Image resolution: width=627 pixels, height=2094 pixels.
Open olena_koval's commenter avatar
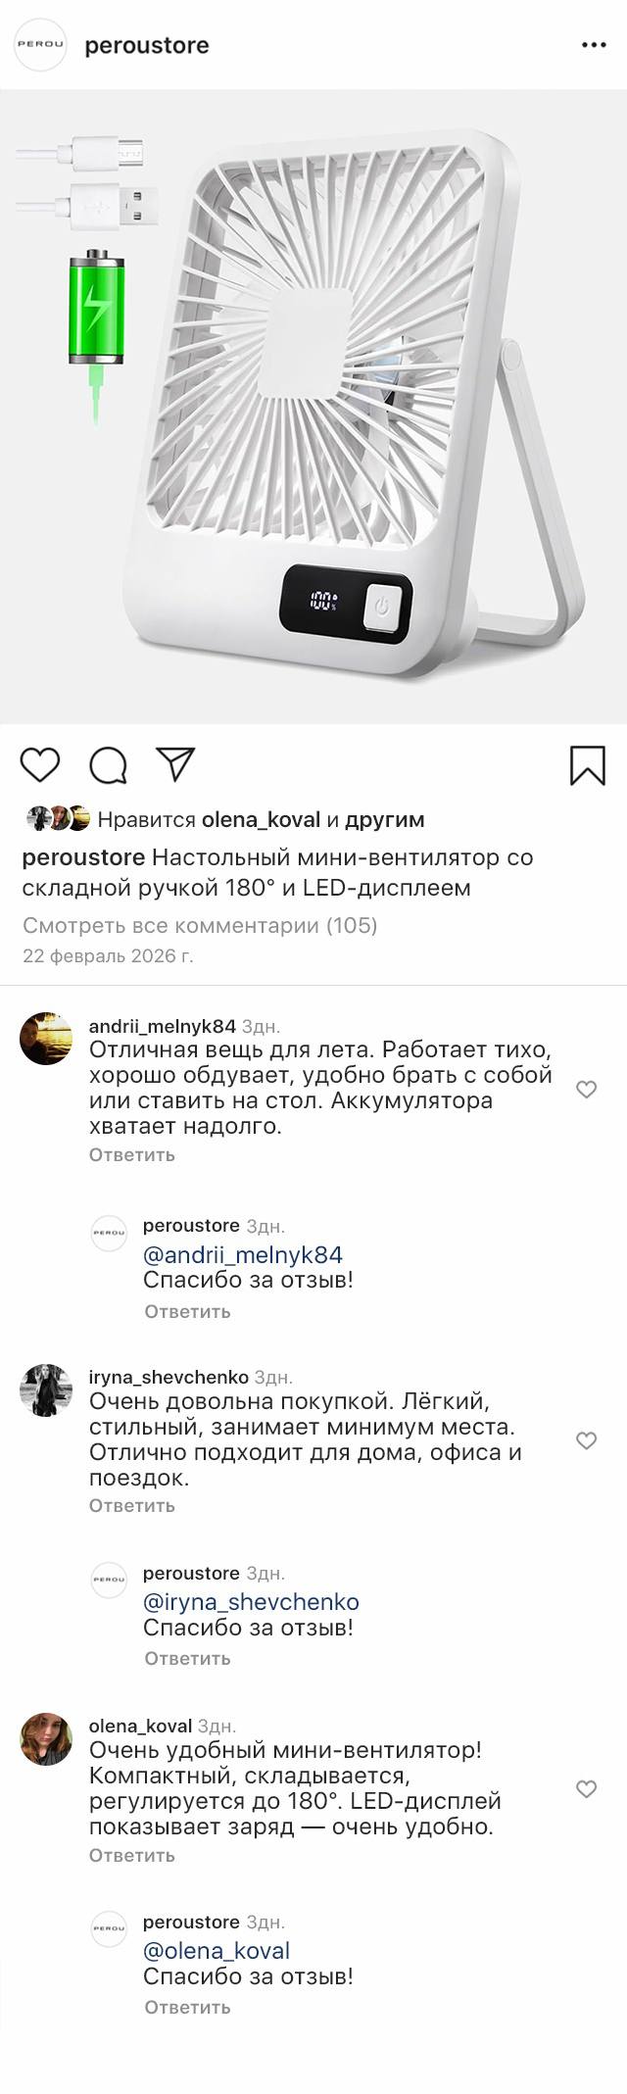pyautogui.click(x=46, y=1739)
